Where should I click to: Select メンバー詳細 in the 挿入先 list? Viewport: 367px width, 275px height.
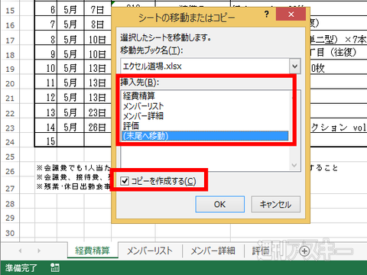click(143, 116)
